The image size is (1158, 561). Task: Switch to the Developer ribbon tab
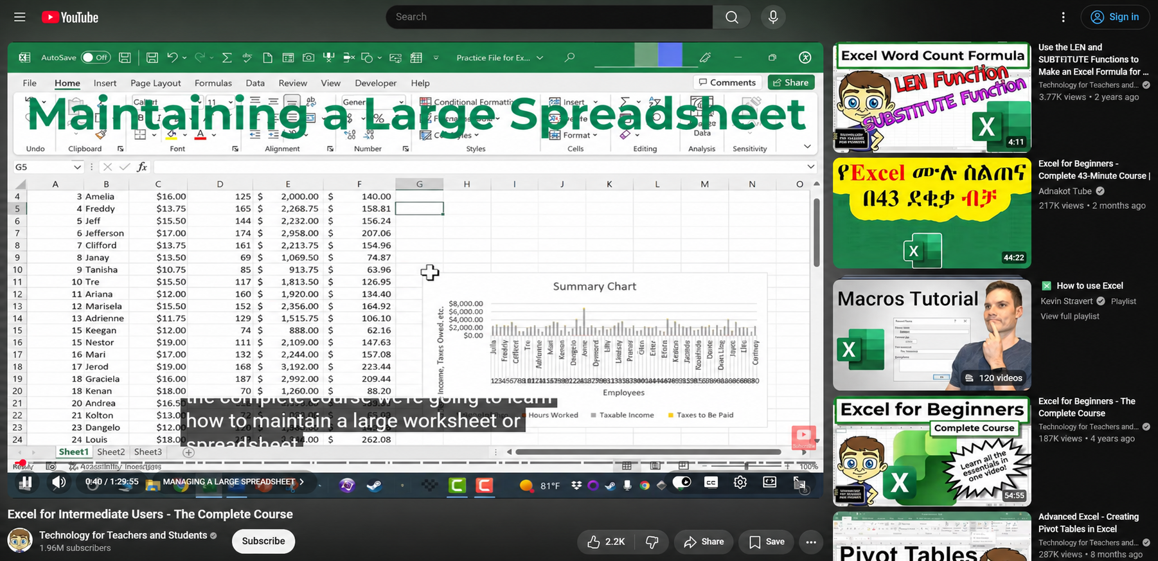click(375, 83)
